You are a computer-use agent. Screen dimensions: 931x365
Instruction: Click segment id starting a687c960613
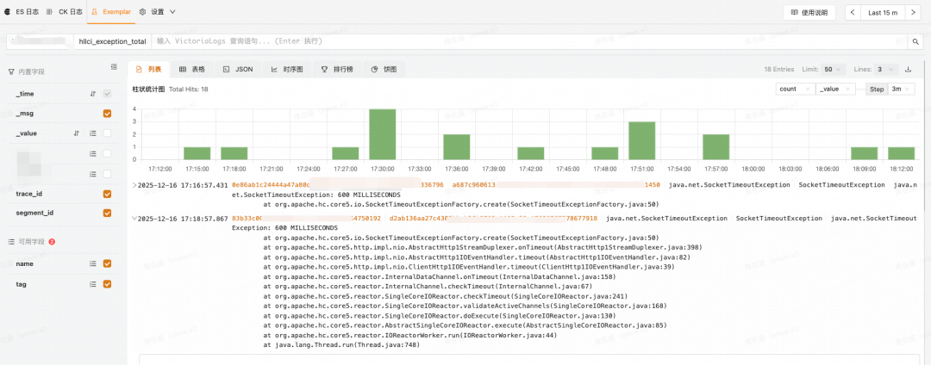556,185
